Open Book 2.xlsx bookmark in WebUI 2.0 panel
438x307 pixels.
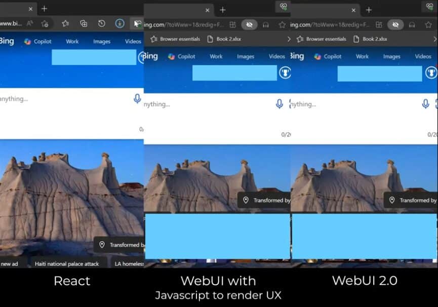pos(370,39)
